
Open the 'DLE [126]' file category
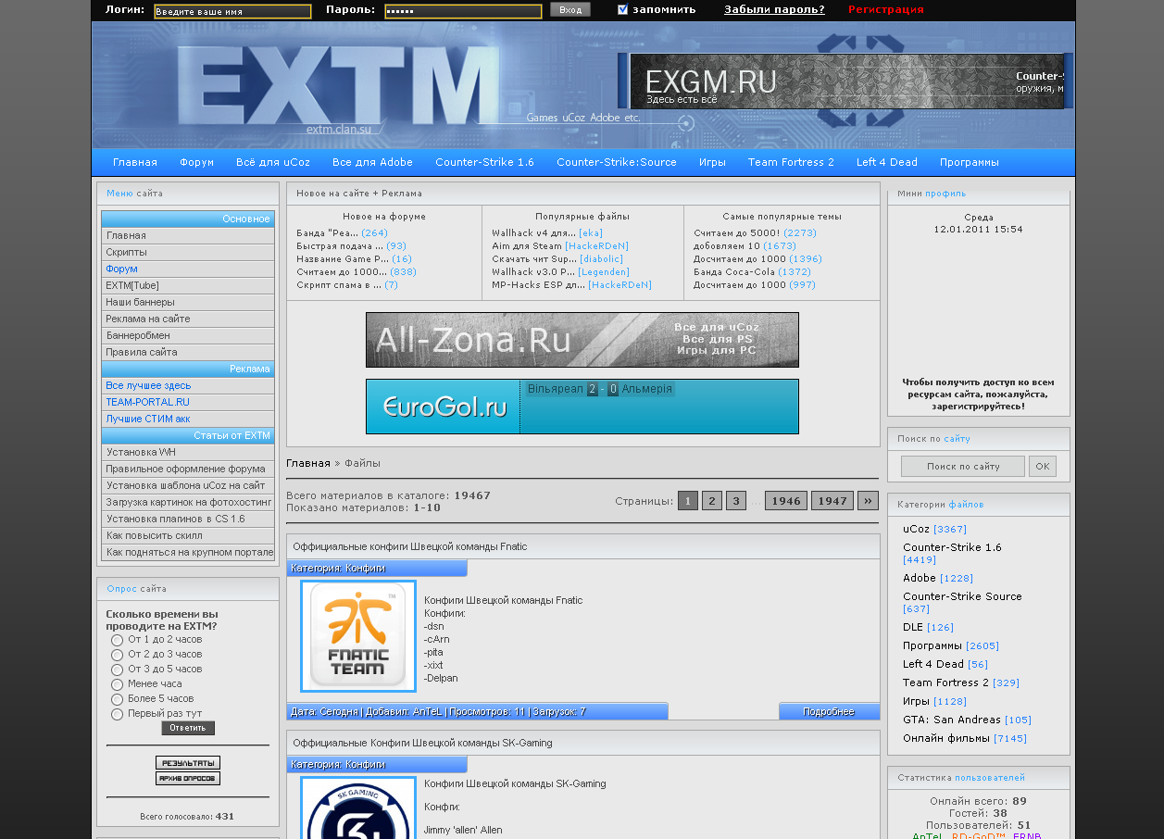pos(928,627)
